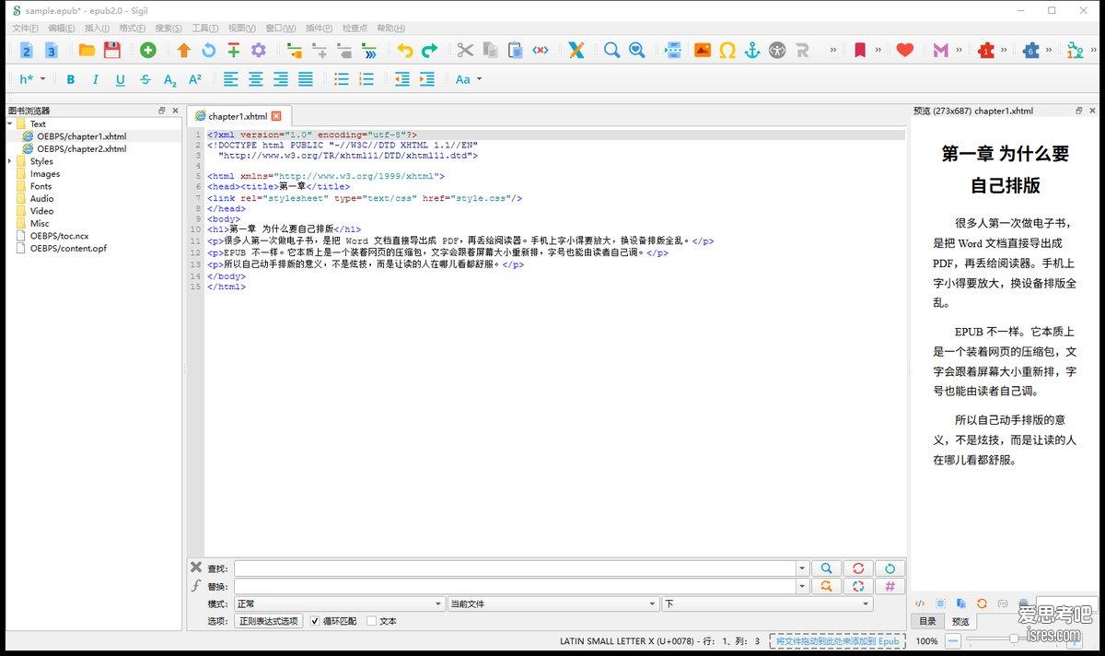Open the h* heading style dropdown
The width and height of the screenshot is (1105, 656).
point(32,80)
